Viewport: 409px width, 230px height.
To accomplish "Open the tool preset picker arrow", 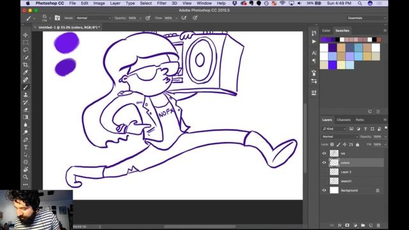I will tap(34, 19).
